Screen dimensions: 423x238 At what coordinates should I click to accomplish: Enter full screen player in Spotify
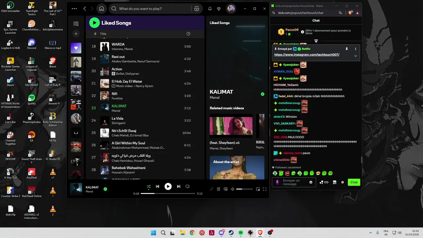(265, 189)
